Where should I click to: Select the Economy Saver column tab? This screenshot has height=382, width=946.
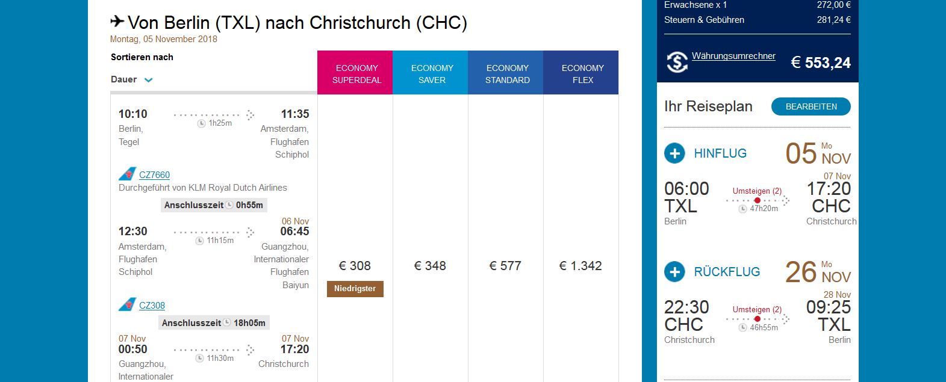point(431,73)
